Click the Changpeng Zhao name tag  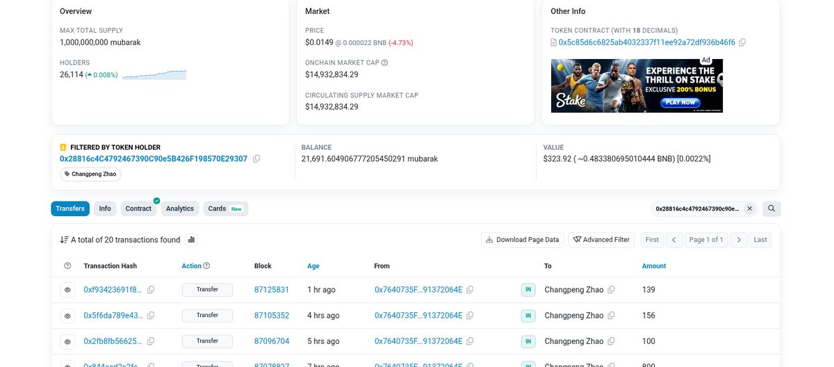(90, 174)
